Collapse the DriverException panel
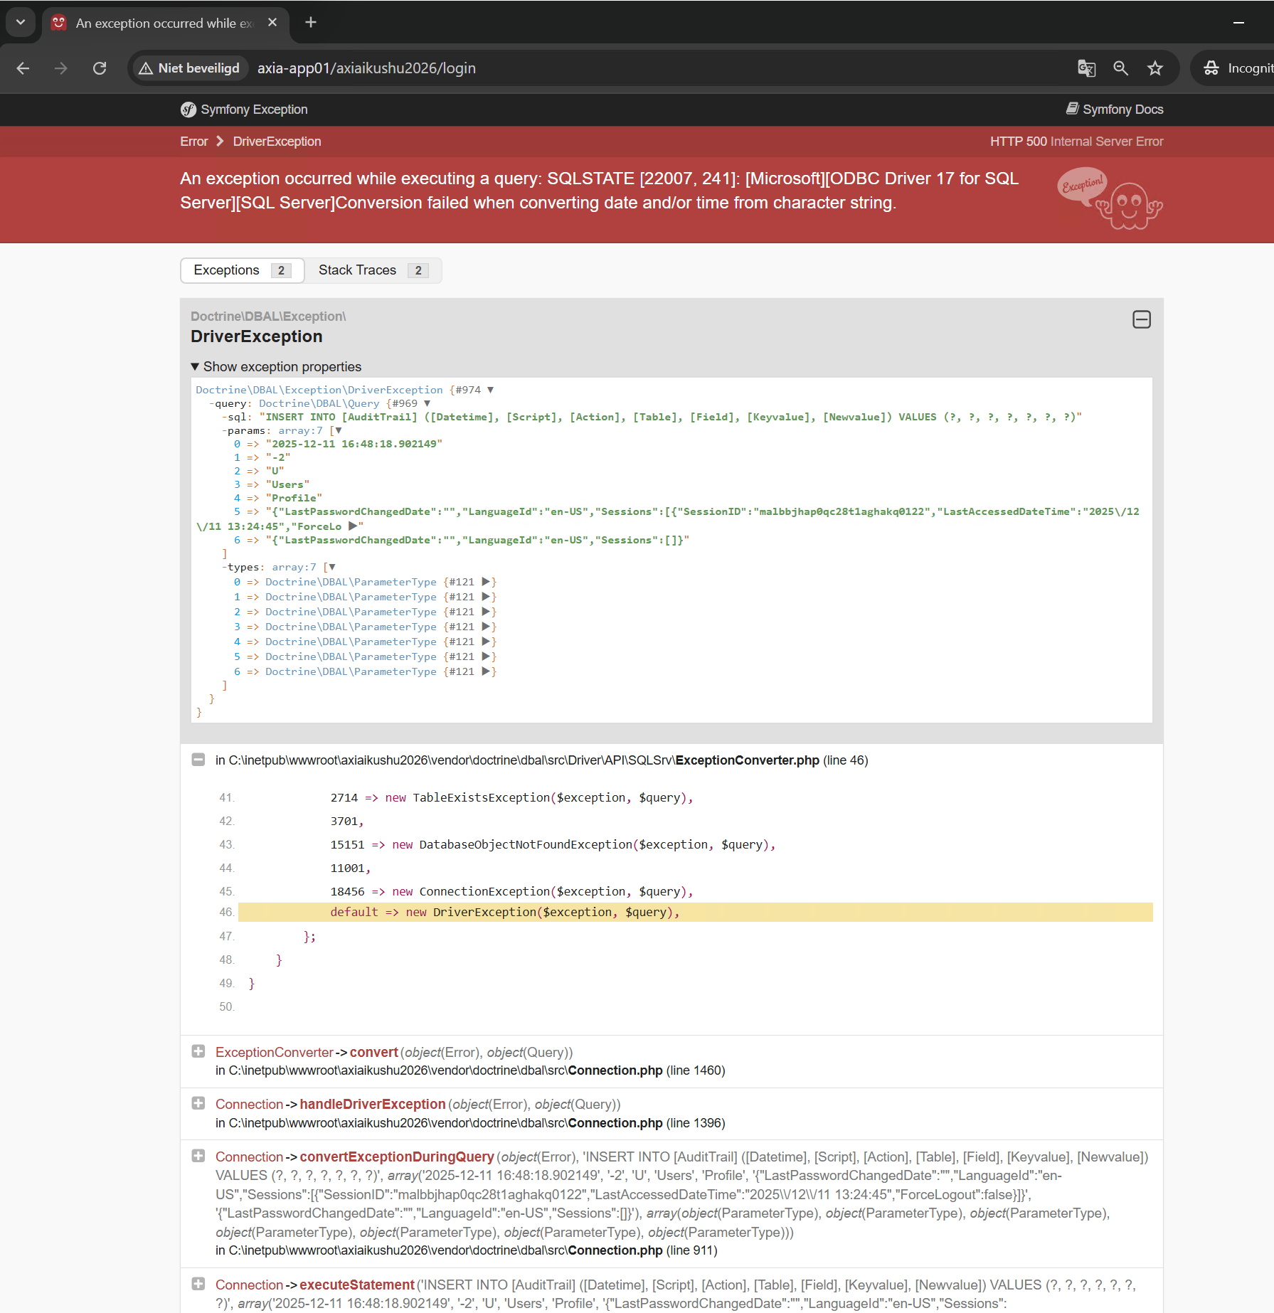This screenshot has height=1313, width=1274. pyautogui.click(x=1141, y=320)
